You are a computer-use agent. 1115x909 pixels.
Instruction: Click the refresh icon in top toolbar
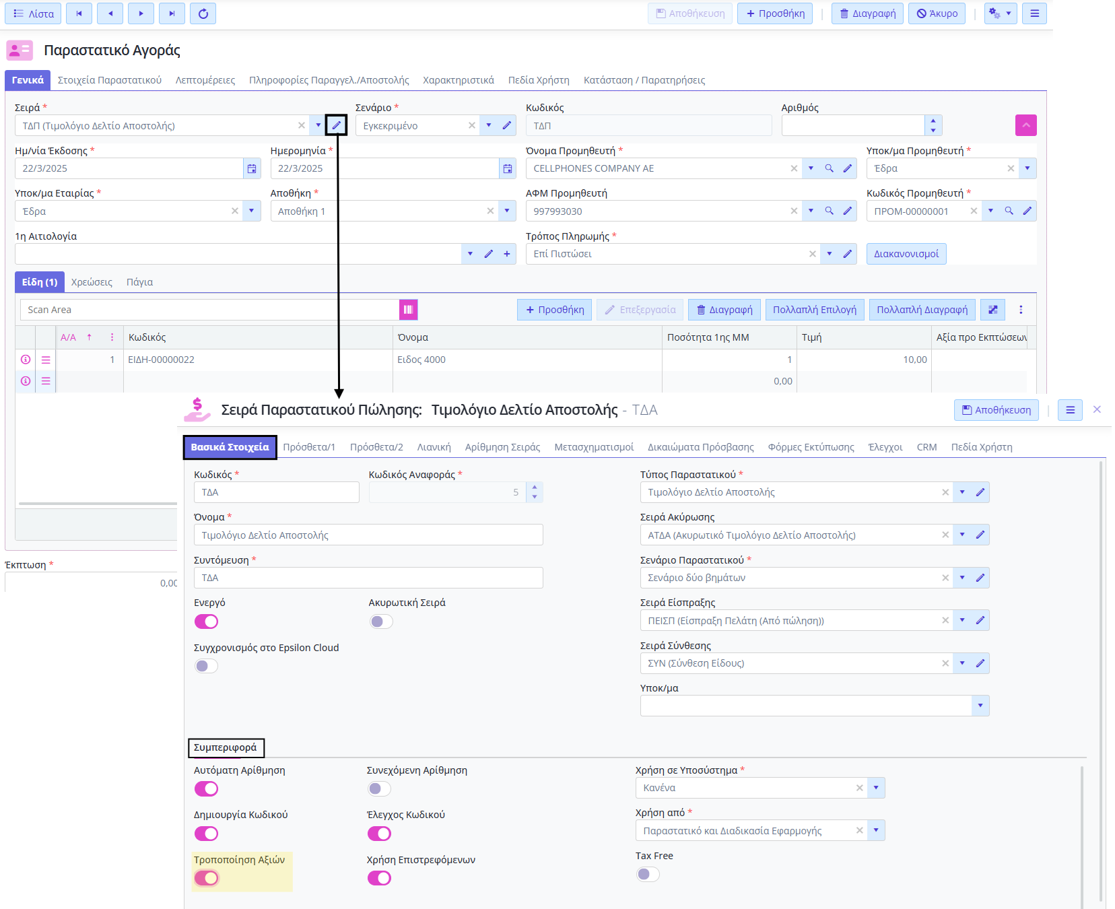pyautogui.click(x=203, y=13)
